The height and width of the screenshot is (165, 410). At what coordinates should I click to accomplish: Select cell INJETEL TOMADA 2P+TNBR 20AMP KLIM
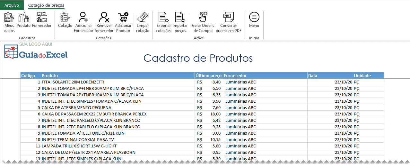click(x=118, y=88)
